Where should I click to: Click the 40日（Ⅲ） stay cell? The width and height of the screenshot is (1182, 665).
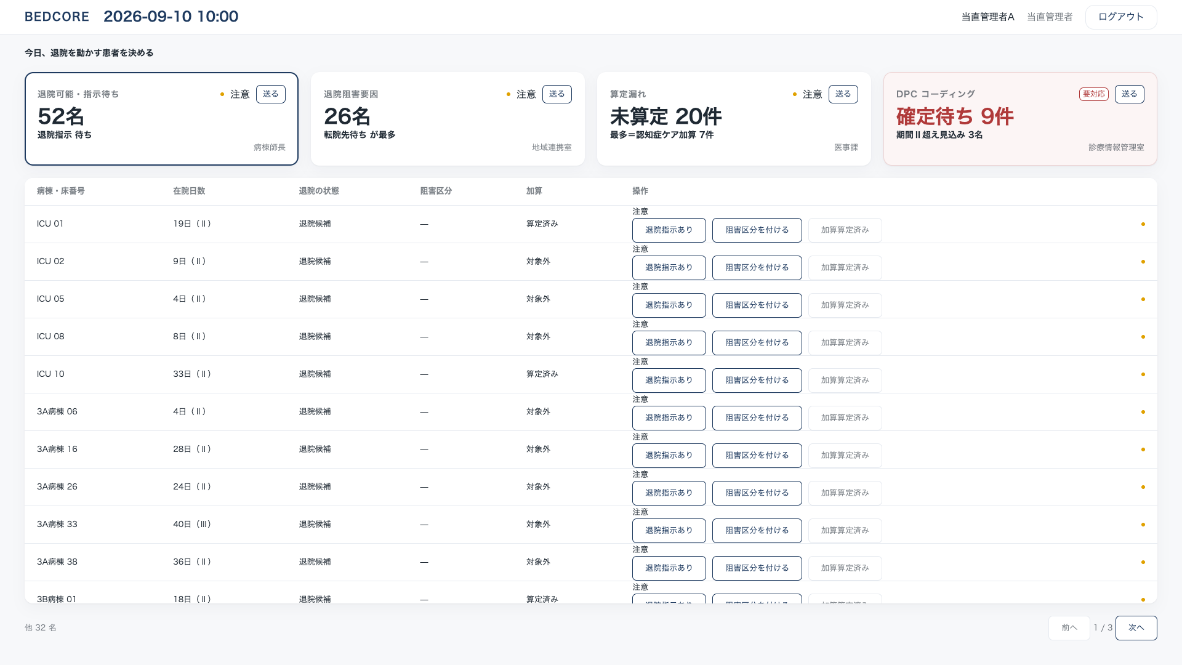pyautogui.click(x=192, y=525)
